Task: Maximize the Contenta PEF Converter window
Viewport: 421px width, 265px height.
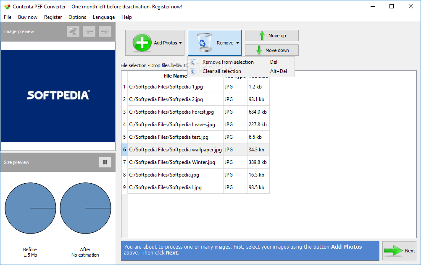Action: click(392, 6)
